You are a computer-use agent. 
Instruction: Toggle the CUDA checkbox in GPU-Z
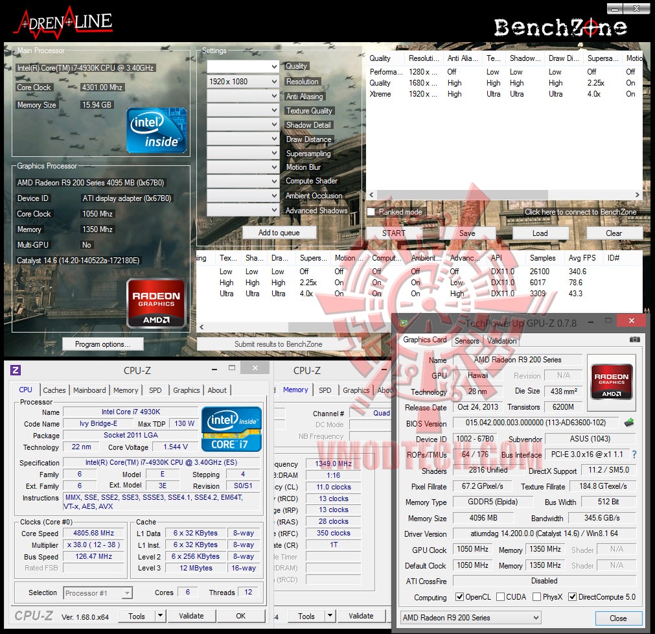(x=500, y=597)
